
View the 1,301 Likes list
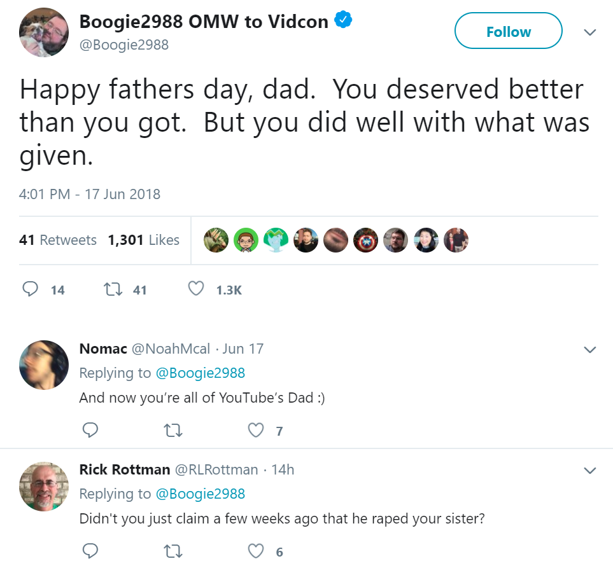tap(143, 240)
